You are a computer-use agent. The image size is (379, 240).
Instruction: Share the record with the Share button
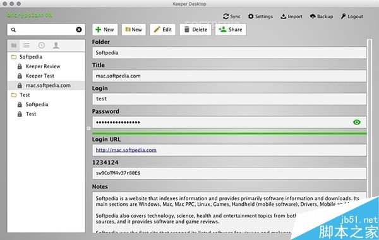click(x=231, y=30)
